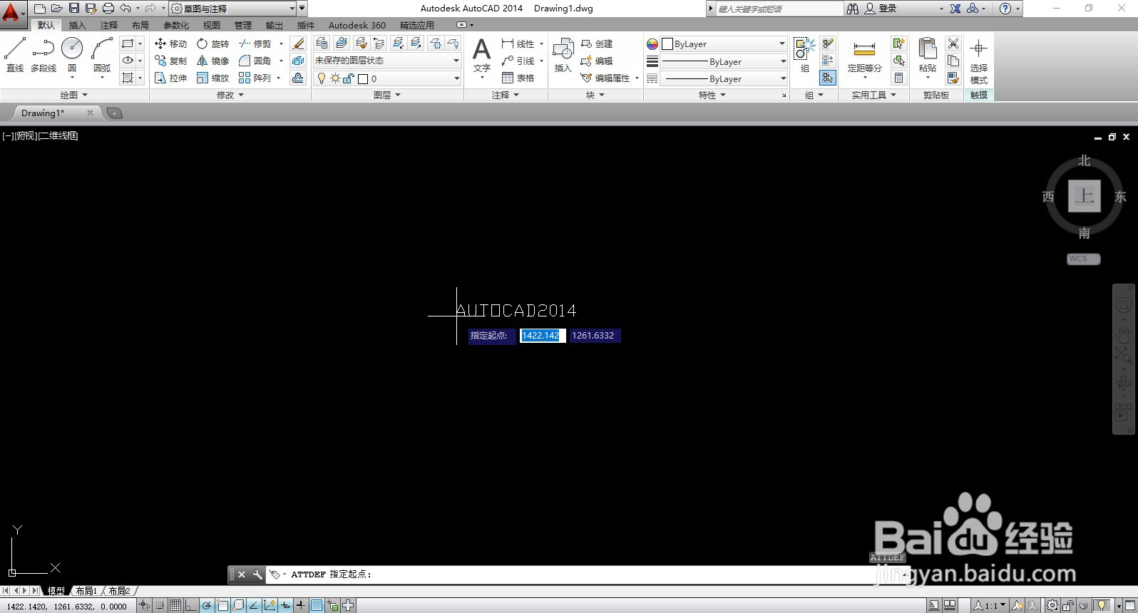Click the Array (阵列) tool
Image resolution: width=1138 pixels, height=613 pixels.
click(x=255, y=78)
